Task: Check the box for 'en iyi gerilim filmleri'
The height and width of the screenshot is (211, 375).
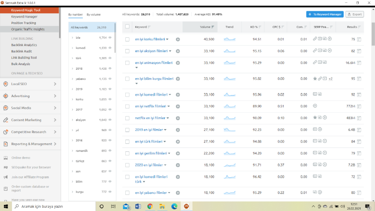Action: [x=127, y=153]
